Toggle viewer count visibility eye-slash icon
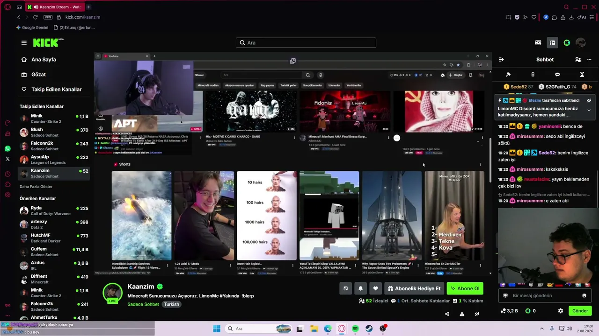 click(x=477, y=314)
